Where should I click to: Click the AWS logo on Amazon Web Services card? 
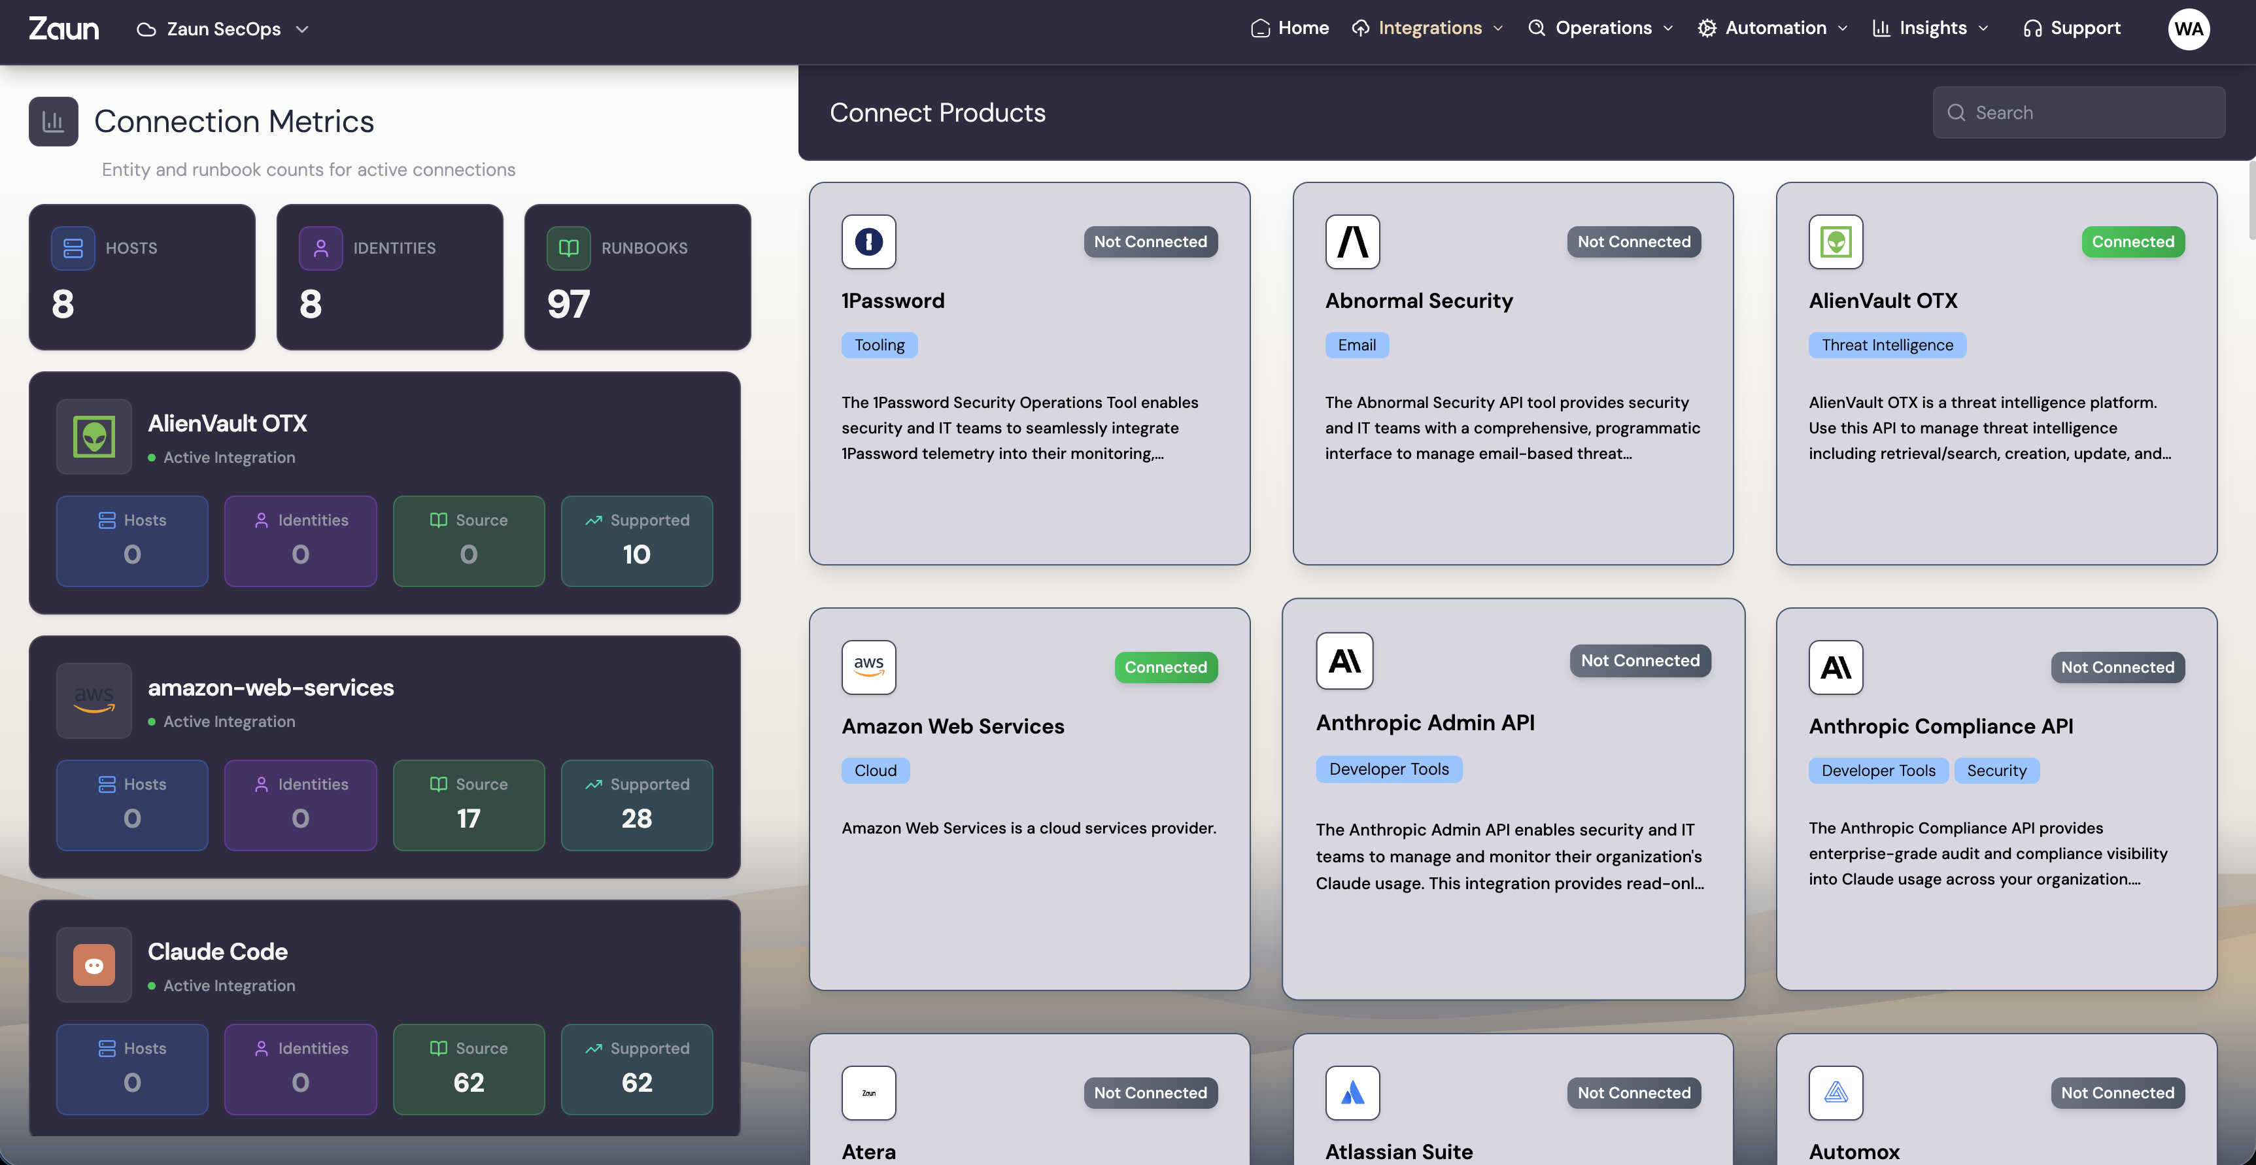coord(868,667)
